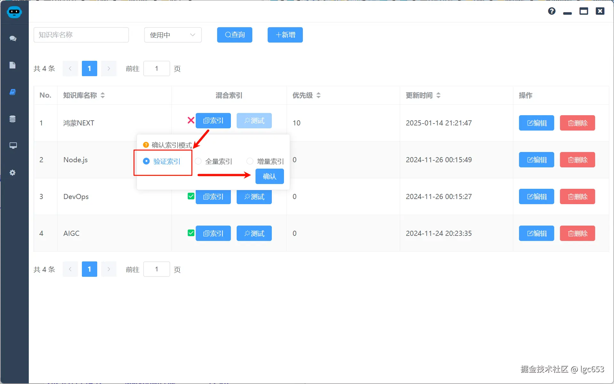The height and width of the screenshot is (384, 614).
Task: Click the help question mark icon
Action: pos(552,11)
